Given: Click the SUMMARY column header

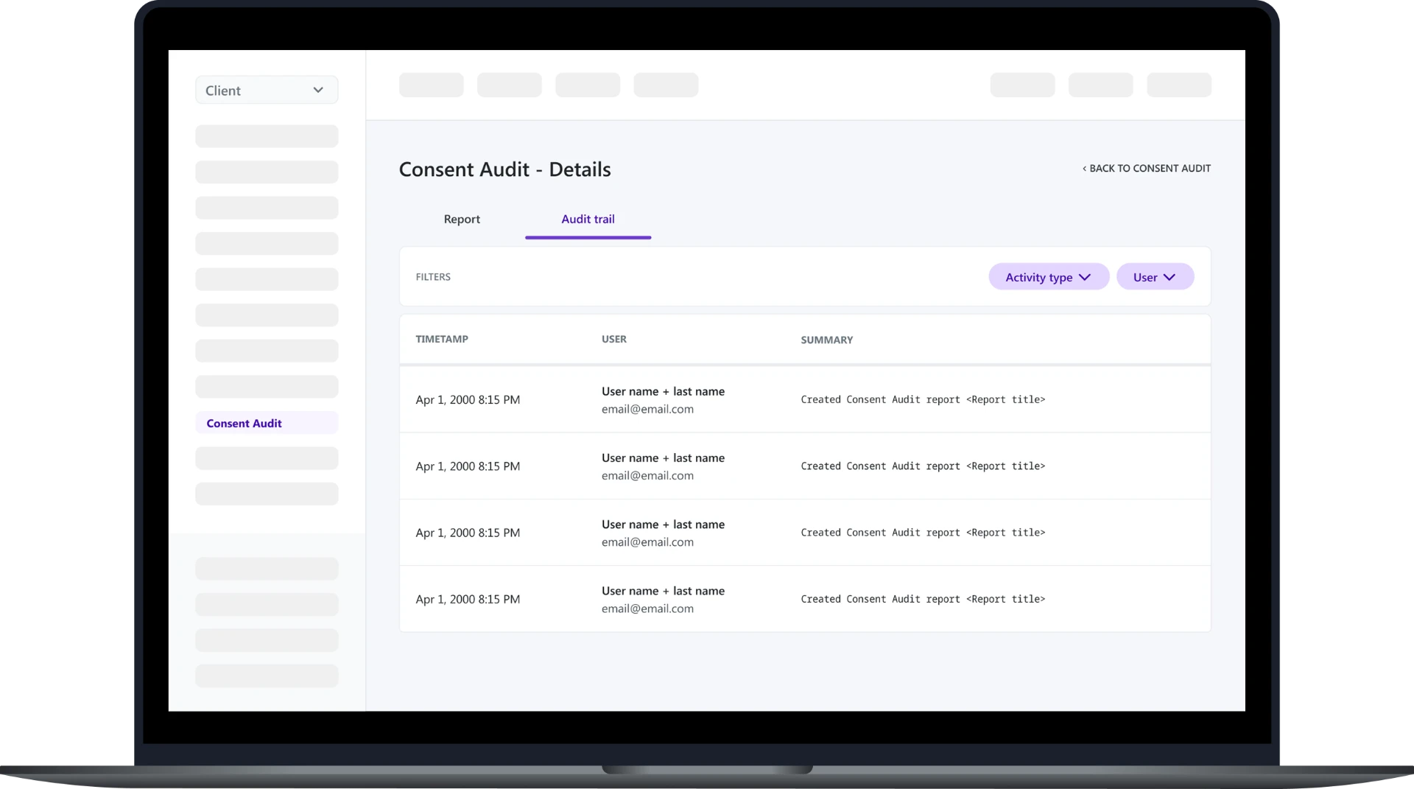Looking at the screenshot, I should [827, 340].
